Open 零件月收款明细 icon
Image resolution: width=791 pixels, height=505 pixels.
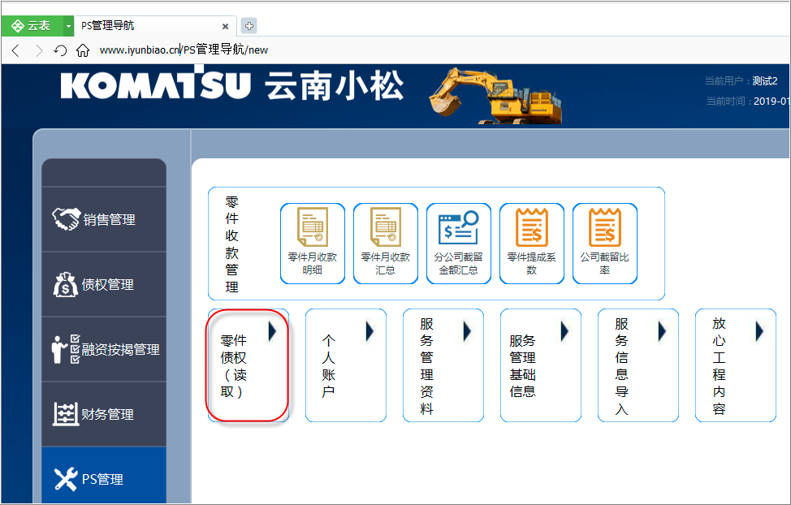pyautogui.click(x=313, y=244)
